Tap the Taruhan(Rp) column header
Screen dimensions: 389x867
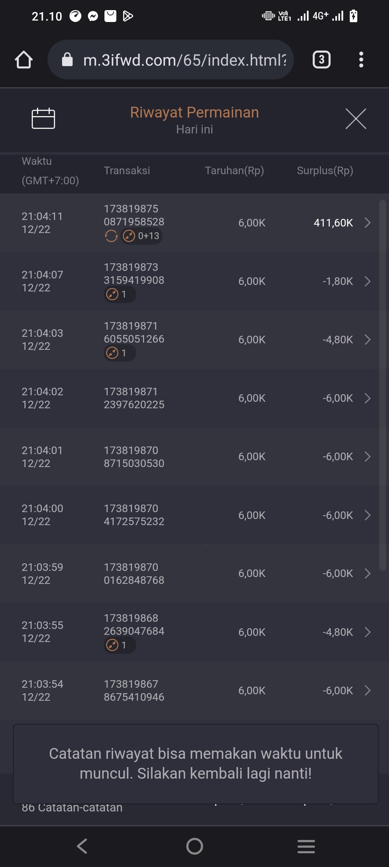pos(234,171)
